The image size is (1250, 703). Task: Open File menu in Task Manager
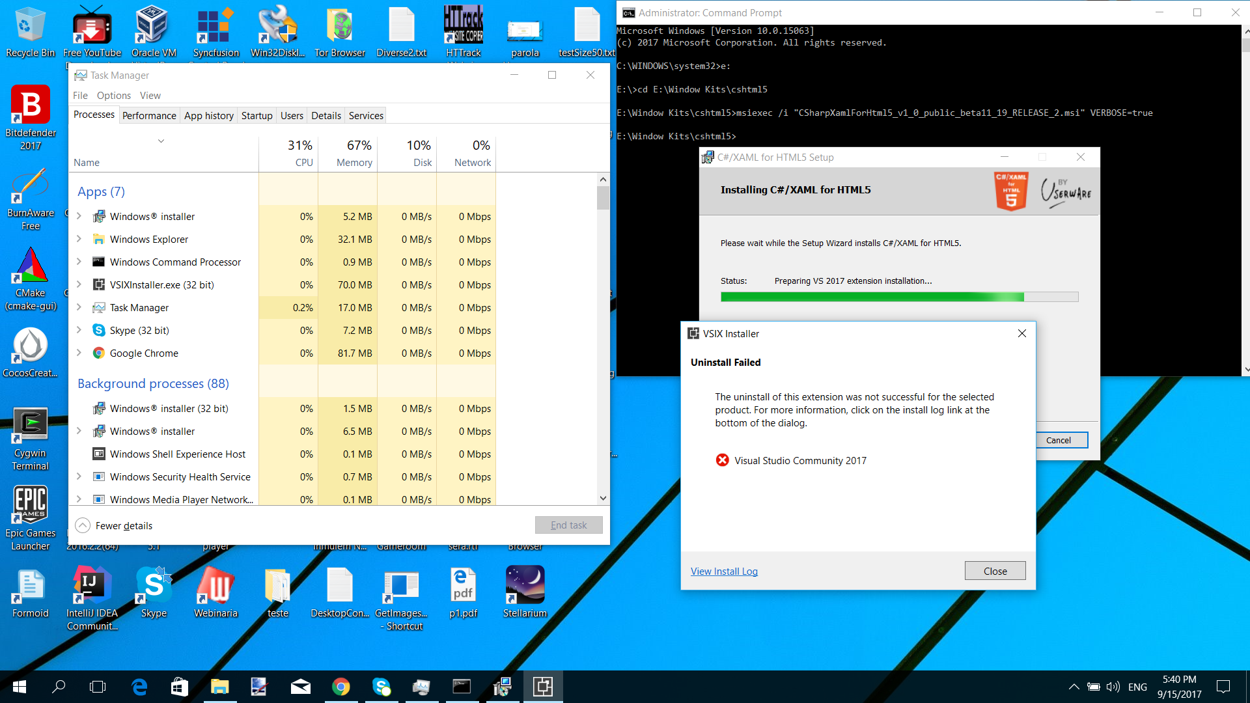(80, 96)
